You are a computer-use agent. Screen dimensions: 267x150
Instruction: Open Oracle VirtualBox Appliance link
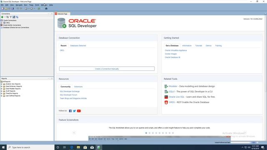[176, 50]
